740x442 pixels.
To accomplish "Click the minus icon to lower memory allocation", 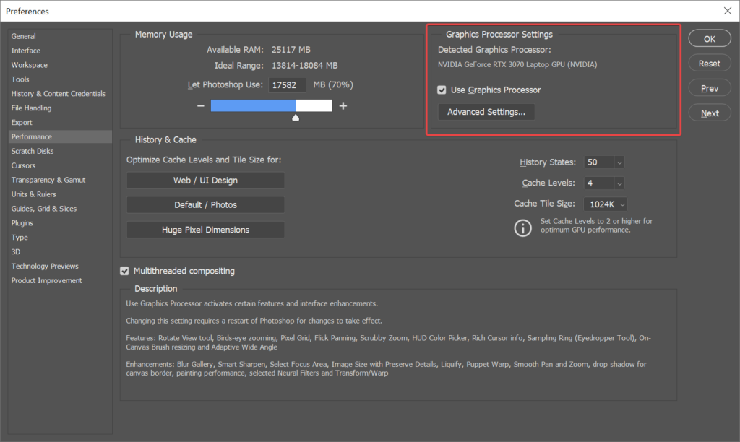I will pos(200,105).
